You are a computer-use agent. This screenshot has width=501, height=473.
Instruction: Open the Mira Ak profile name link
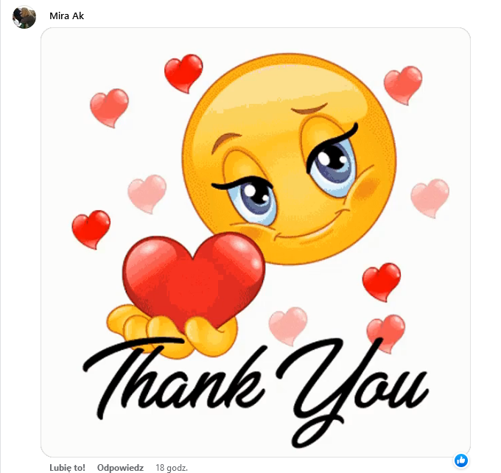point(66,15)
